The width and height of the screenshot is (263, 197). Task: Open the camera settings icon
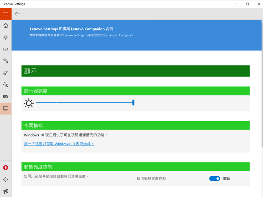pos(5,96)
